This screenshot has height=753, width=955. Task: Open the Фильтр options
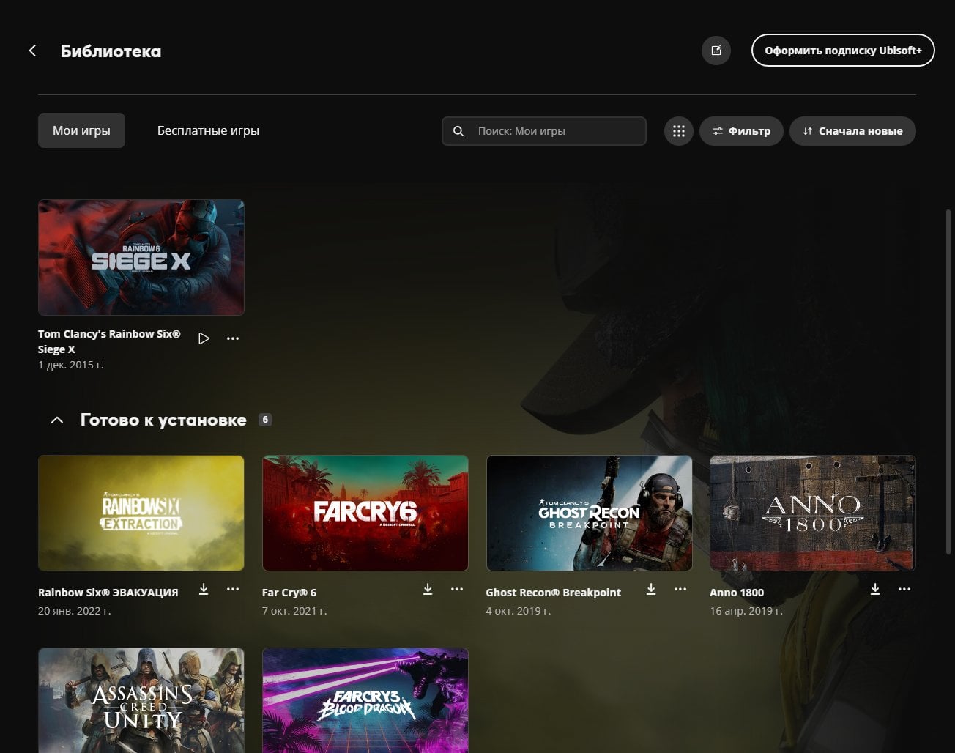[741, 131]
